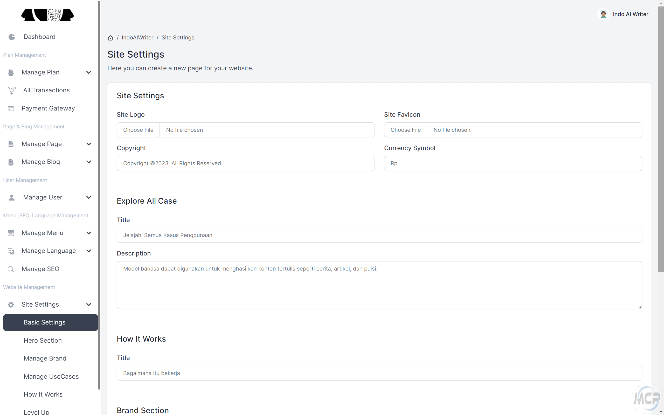
Task: Expand the Manage Plan chevron
Action: 89,72
